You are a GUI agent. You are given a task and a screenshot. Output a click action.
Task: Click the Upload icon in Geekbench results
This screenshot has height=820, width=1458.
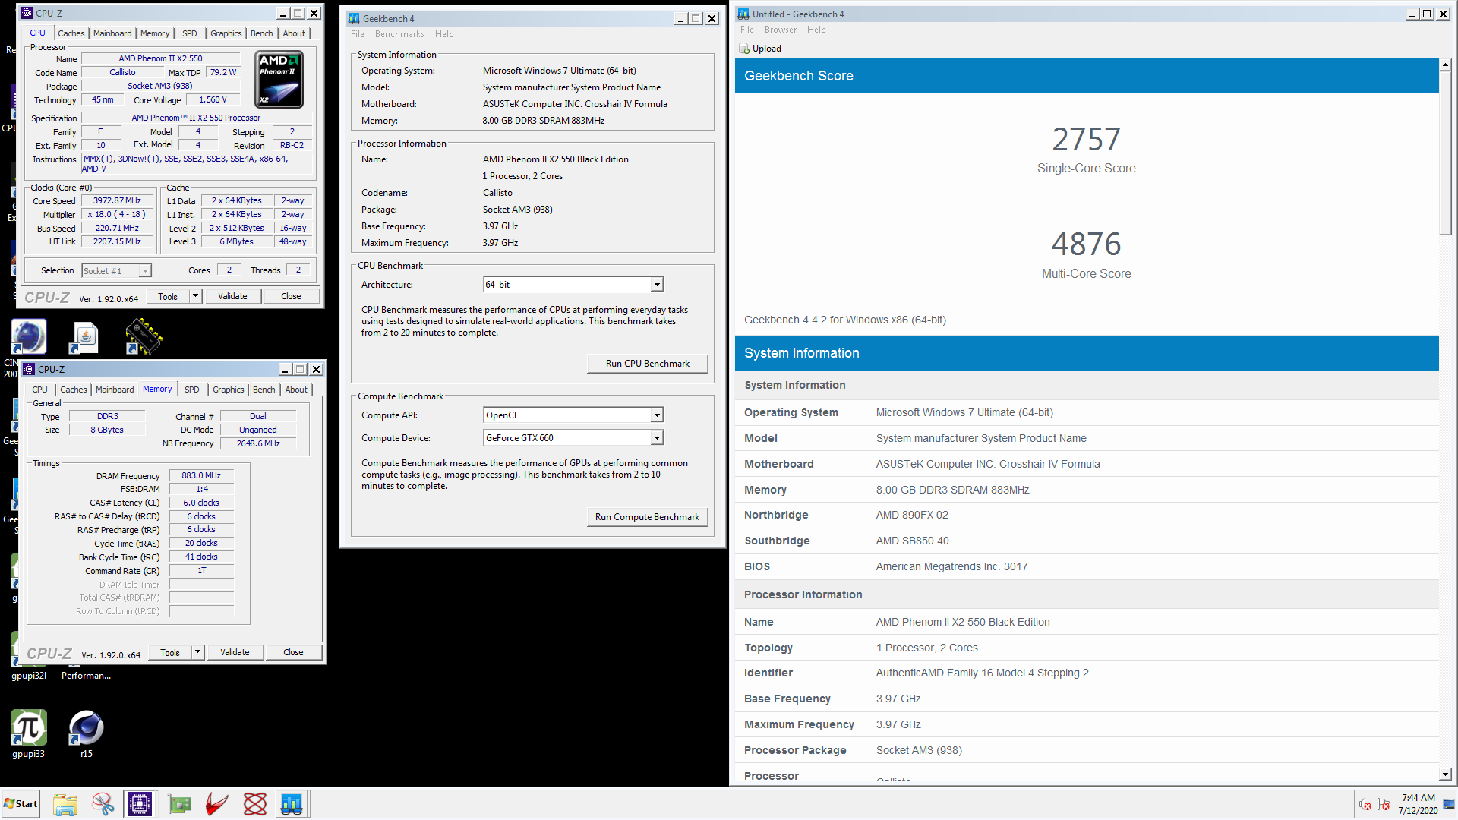[x=744, y=49]
